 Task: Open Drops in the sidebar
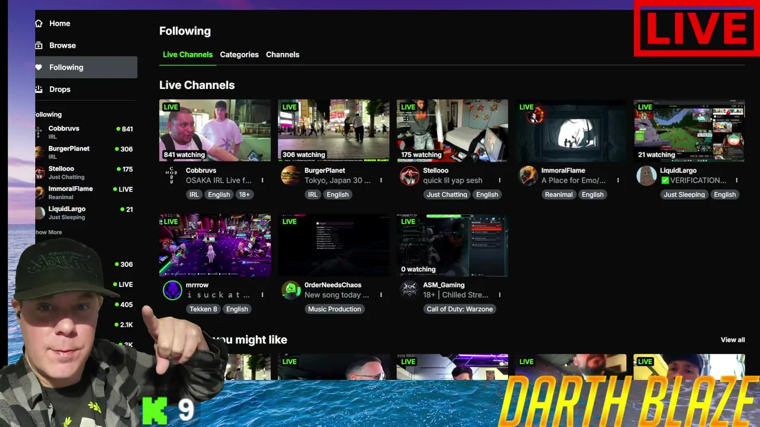[85, 90]
